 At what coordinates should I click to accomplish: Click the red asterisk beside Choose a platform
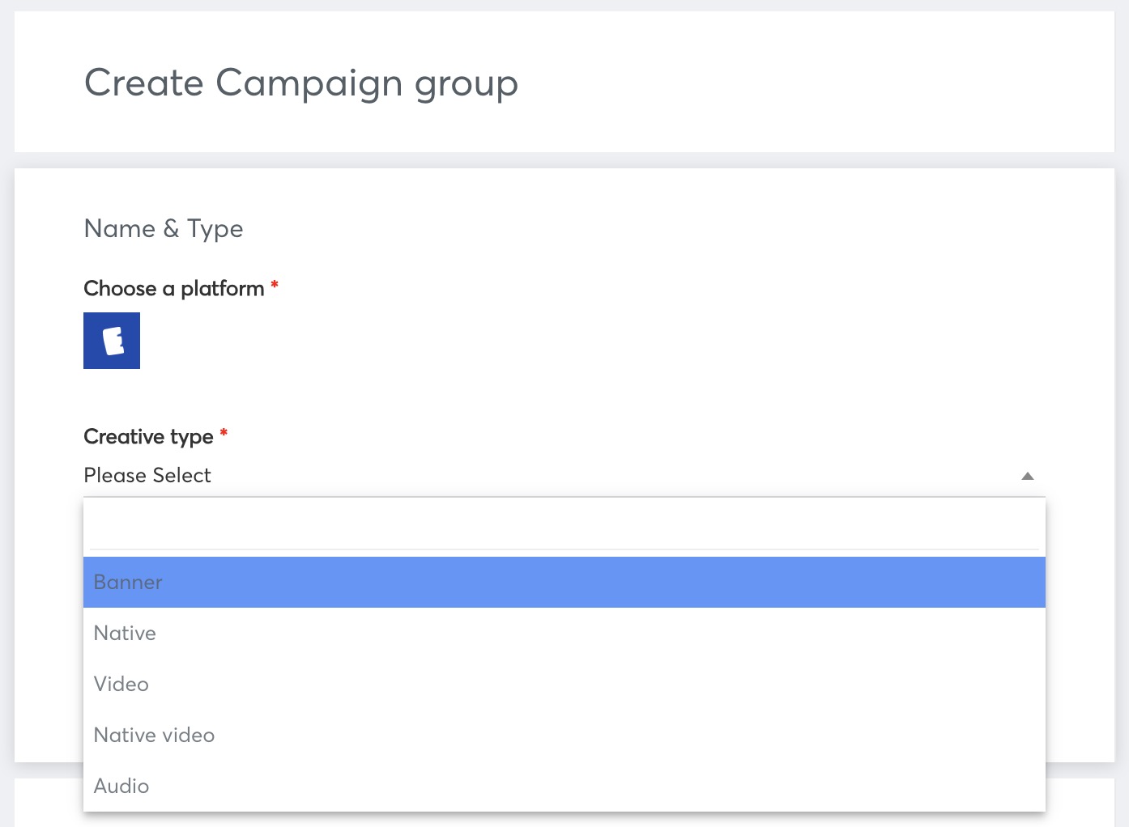[x=275, y=286]
